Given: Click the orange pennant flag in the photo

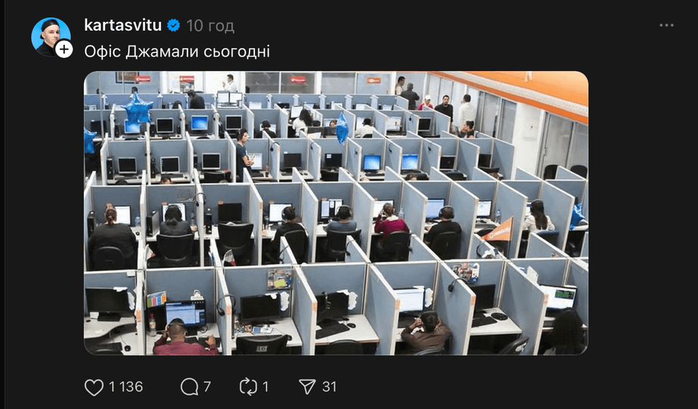Looking at the screenshot, I should pyautogui.click(x=498, y=230).
